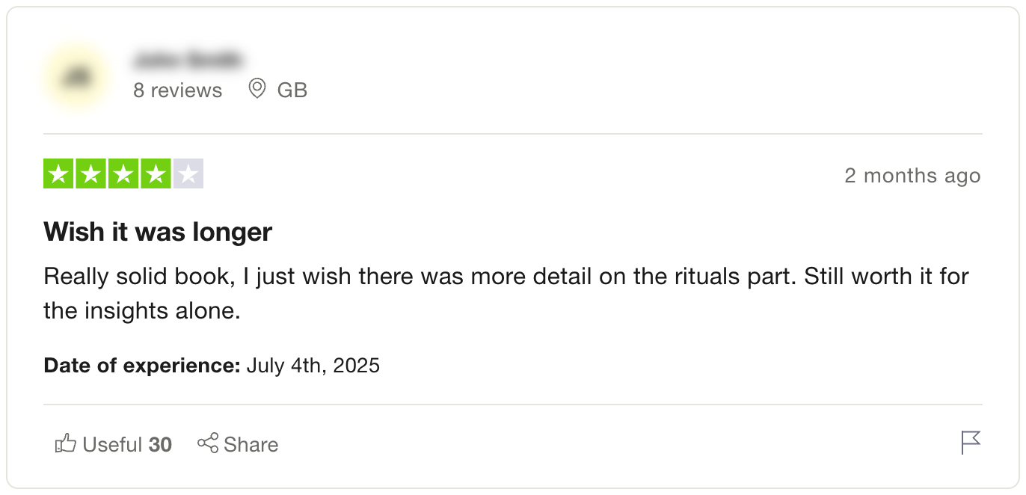
Task: Click the "Share" text label
Action: click(x=251, y=445)
